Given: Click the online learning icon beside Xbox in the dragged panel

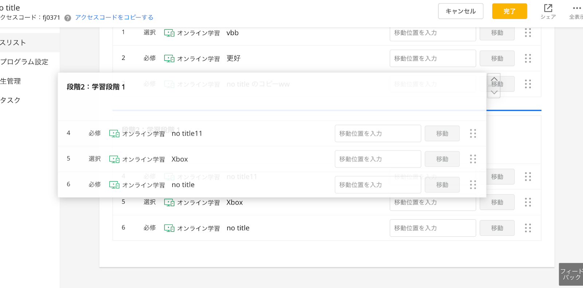Looking at the screenshot, I should pos(114,159).
